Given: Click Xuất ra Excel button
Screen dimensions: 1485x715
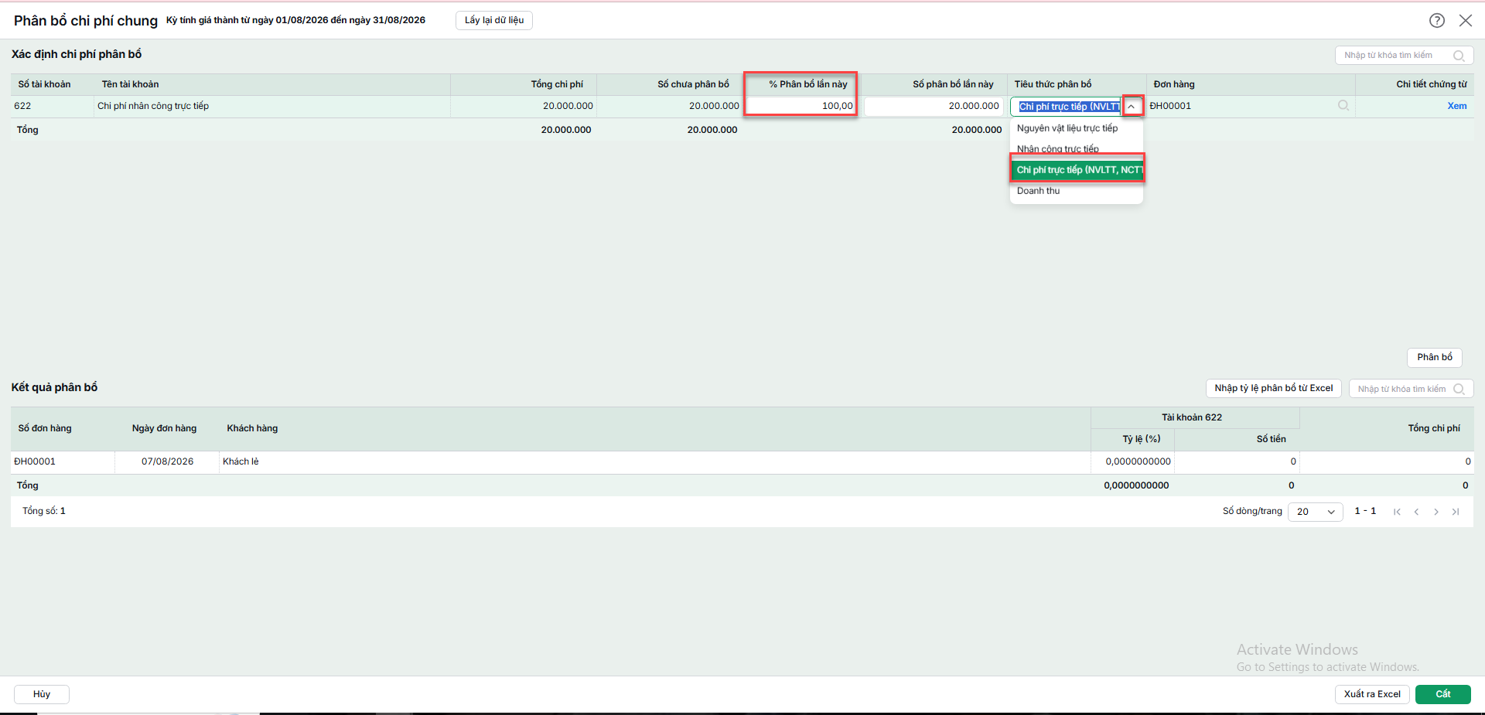Looking at the screenshot, I should click(x=1372, y=694).
